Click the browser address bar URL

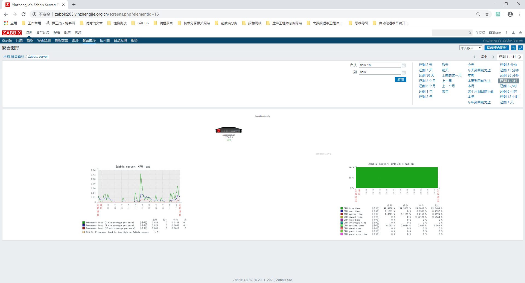click(107, 14)
